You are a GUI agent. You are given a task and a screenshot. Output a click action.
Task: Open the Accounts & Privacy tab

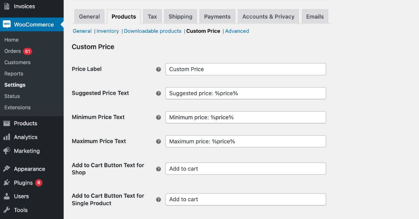pos(268,16)
